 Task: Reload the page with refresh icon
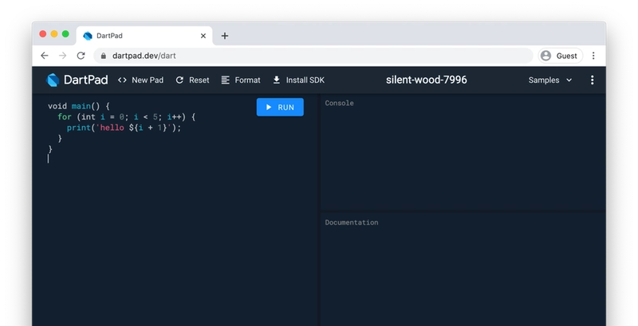click(81, 56)
